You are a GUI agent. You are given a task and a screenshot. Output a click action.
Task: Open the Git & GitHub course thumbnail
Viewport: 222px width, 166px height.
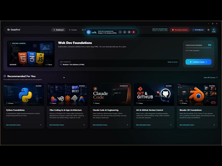point(154,94)
